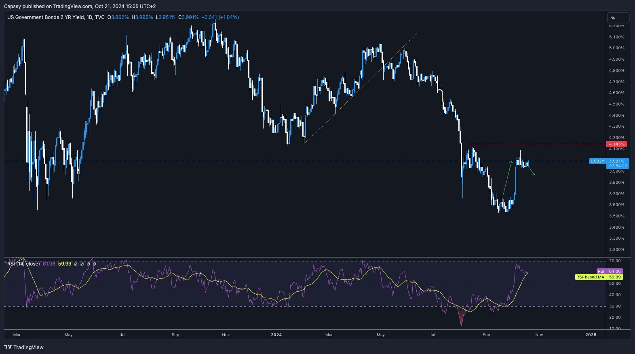Click the 3.200% price axis label
The height and width of the screenshot is (354, 635).
pos(617,250)
